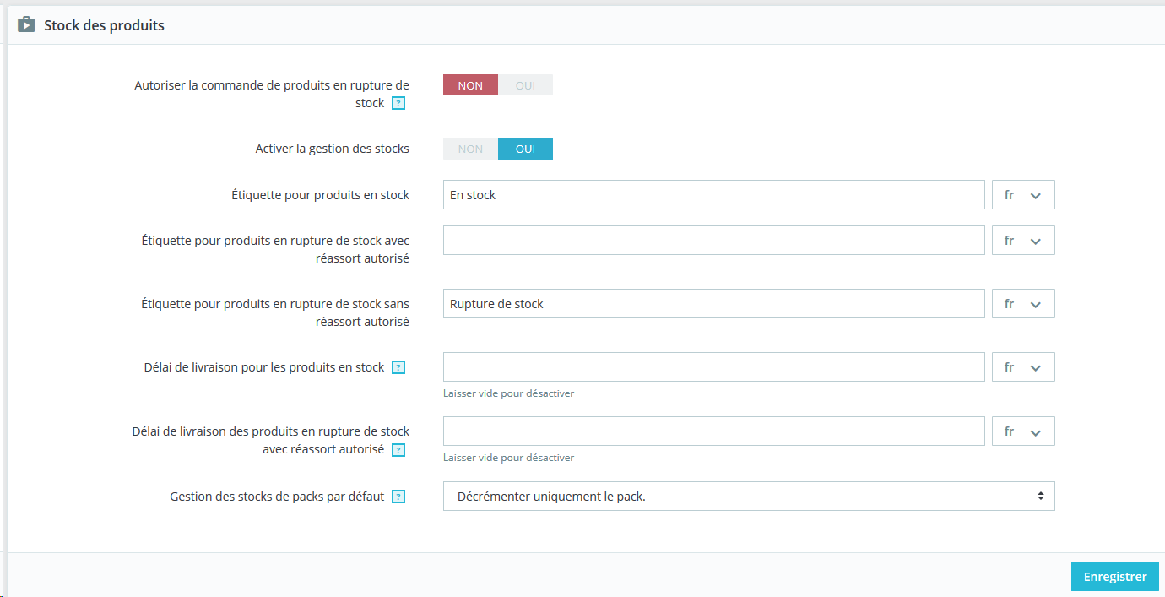This screenshot has height=597, width=1165.
Task: Open language dropdown for 'Rupture de stock' field
Action: (x=1023, y=304)
